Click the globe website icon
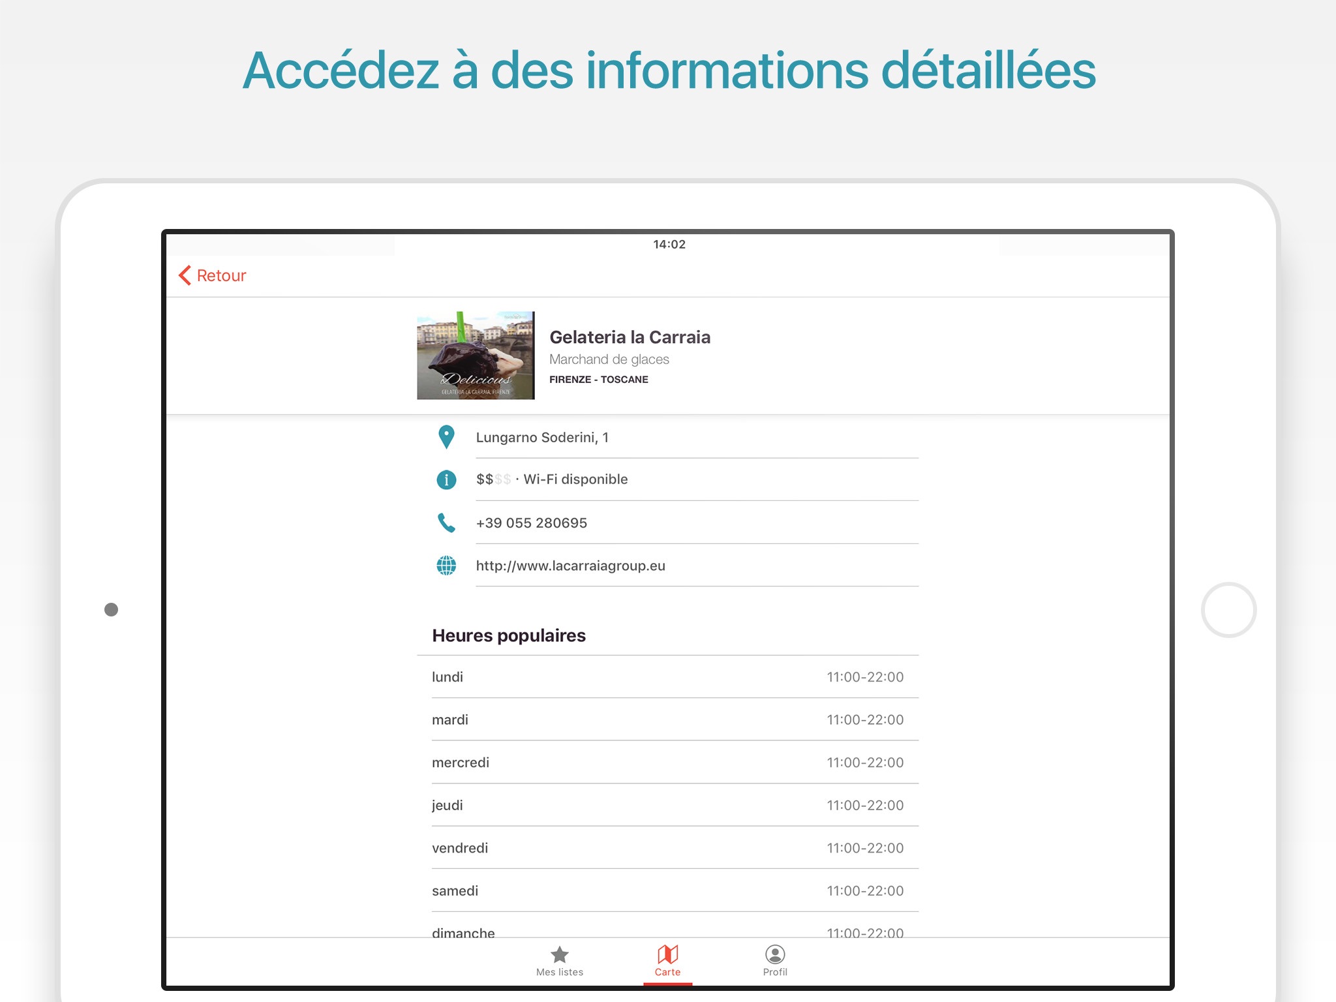The image size is (1336, 1002). point(446,566)
